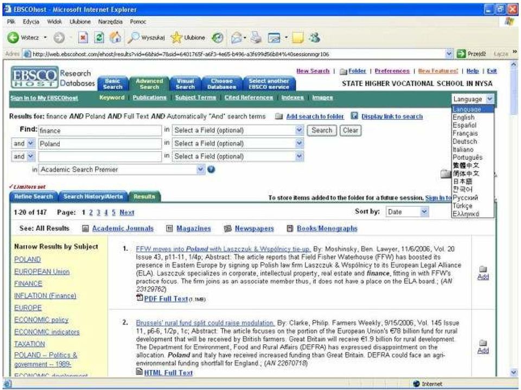Open field dropdown for the empty third row
Screen dimensions: 521x390
tap(300, 156)
